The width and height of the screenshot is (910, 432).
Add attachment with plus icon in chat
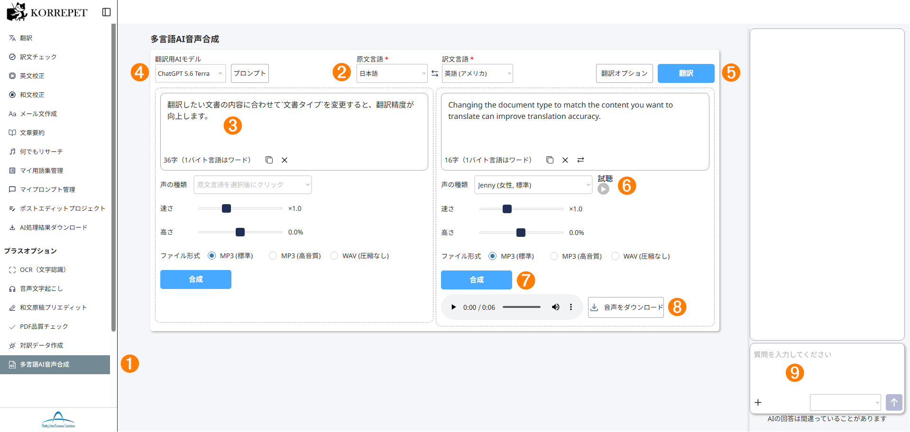coord(758,403)
